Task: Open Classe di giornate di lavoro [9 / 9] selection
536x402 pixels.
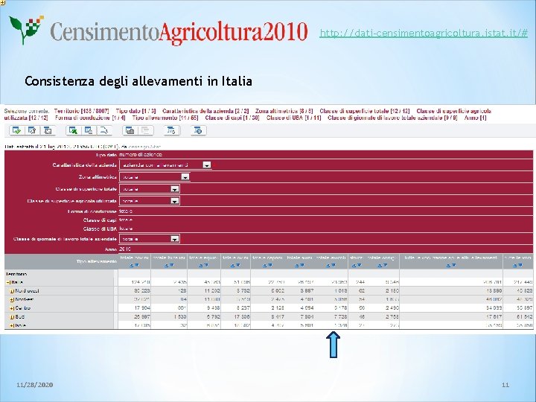Action: tap(392, 118)
